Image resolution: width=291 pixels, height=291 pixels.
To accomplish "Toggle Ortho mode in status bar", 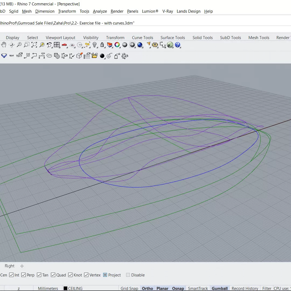I will (x=147, y=288).
